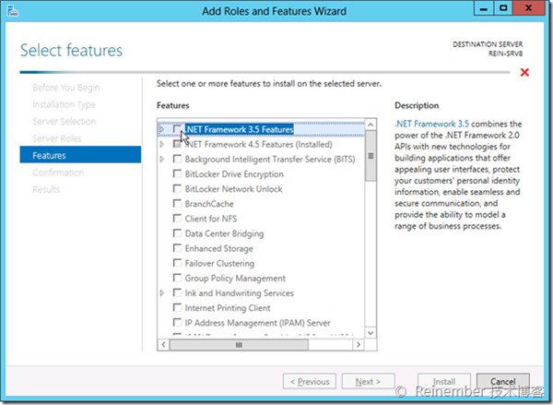This screenshot has width=553, height=405.
Task: Minimize the Add Roles and Features Wizard
Action: point(484,8)
